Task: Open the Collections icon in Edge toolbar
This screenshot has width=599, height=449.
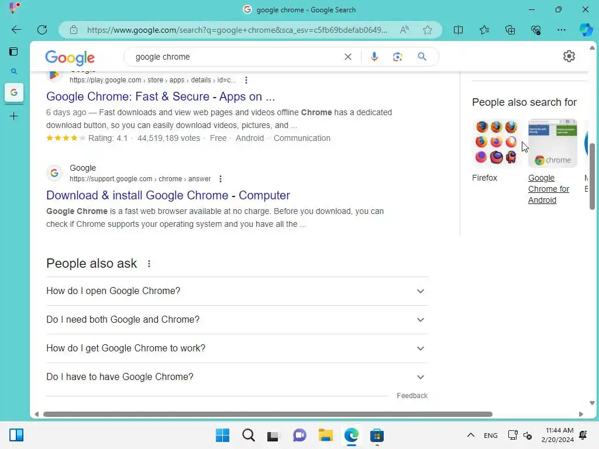Action: click(x=510, y=30)
